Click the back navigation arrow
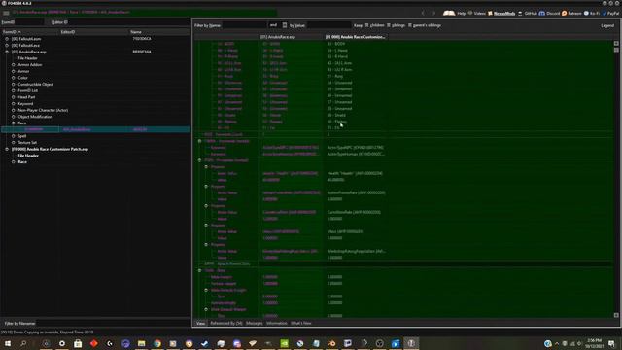The image size is (622, 350). coord(423,13)
